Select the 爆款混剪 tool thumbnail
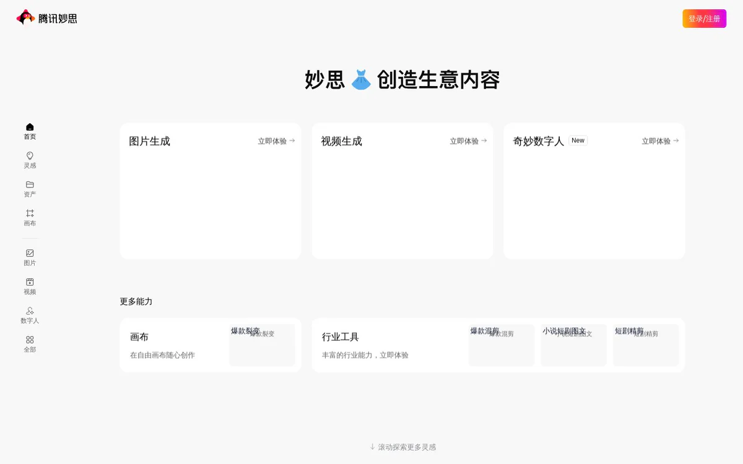The width and height of the screenshot is (743, 464). coord(501,345)
